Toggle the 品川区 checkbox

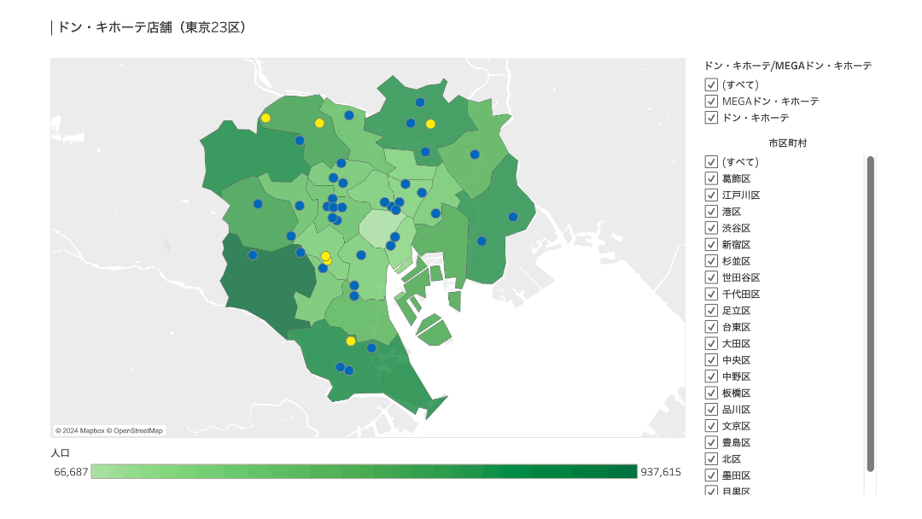[x=711, y=409]
